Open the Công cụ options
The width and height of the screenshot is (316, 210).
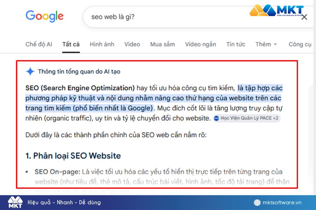click(x=300, y=44)
